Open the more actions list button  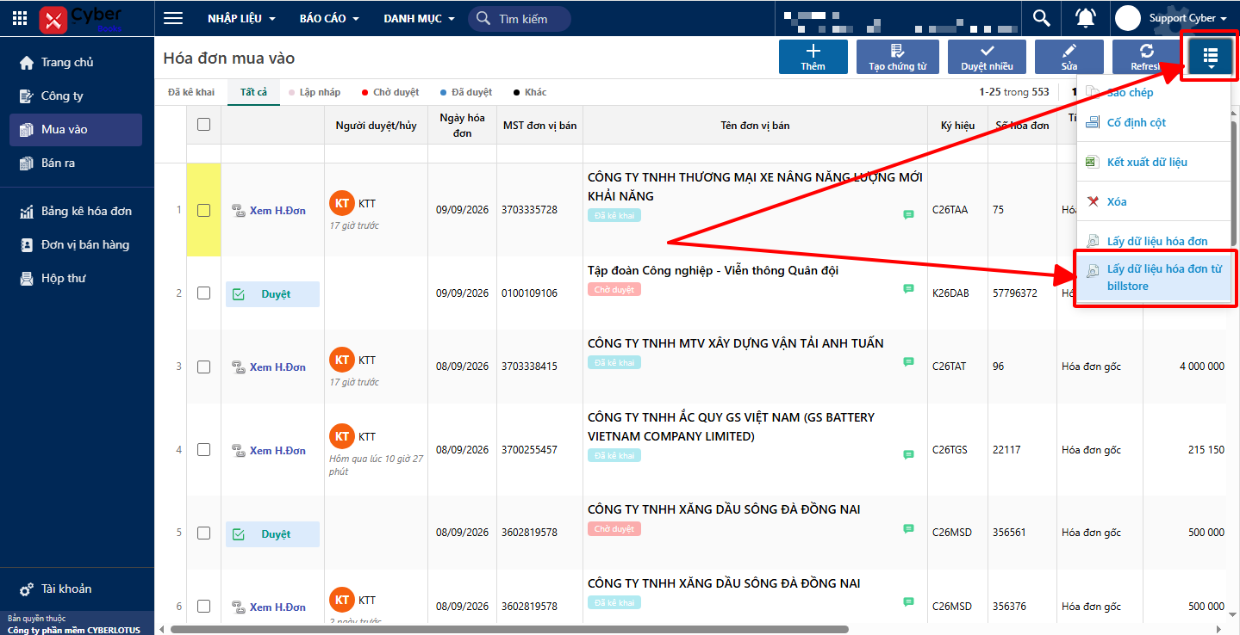click(x=1211, y=56)
